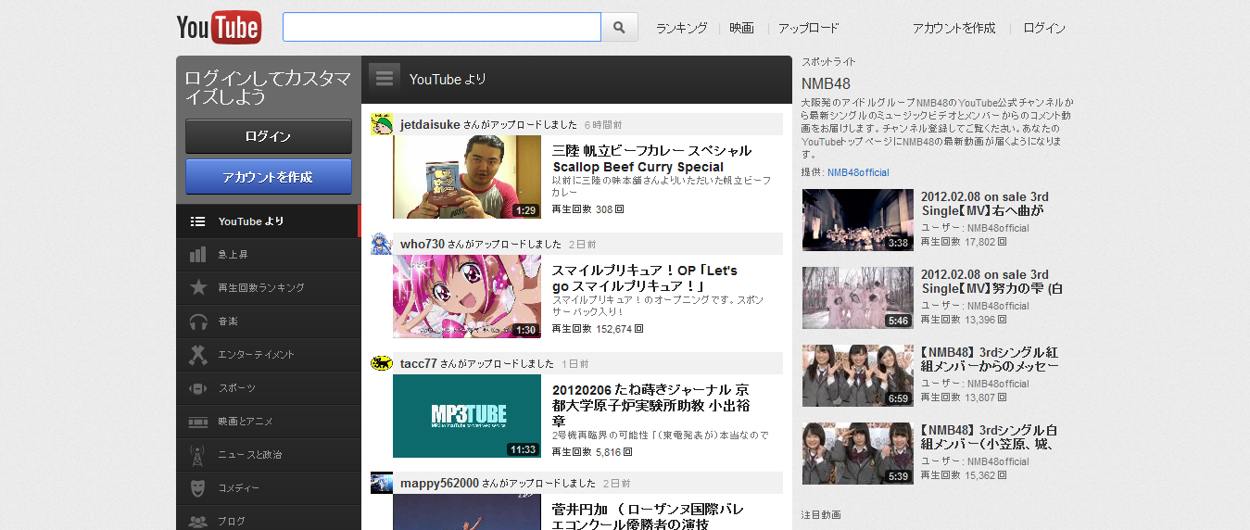Viewport: 1250px width, 530px height.
Task: Click the star icon for 再生回数ランキング
Action: pyautogui.click(x=197, y=287)
